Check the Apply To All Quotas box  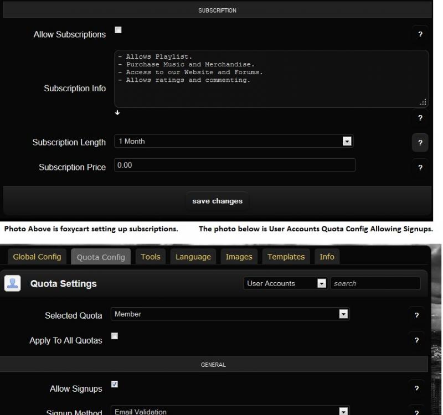[115, 336]
